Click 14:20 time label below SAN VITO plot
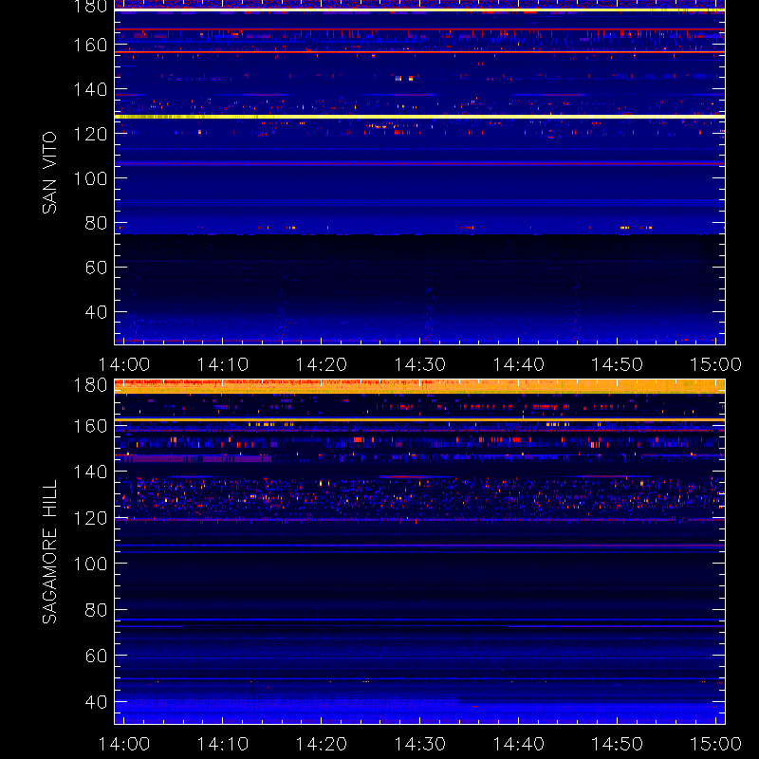Screen dimensions: 759x759 322,364
